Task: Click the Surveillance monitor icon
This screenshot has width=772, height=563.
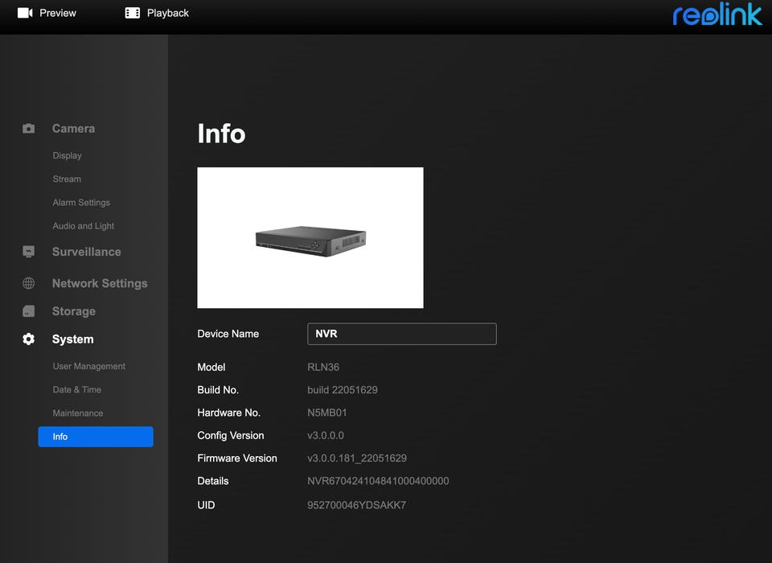Action: coord(29,252)
